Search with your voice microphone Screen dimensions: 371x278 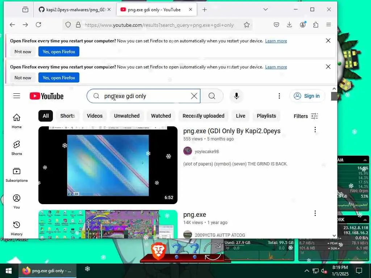[236, 96]
